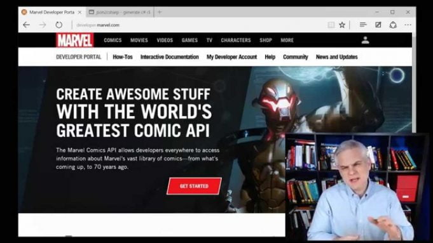This screenshot has width=433, height=243.
Task: Click the Marvel user account icon
Action: click(x=366, y=40)
